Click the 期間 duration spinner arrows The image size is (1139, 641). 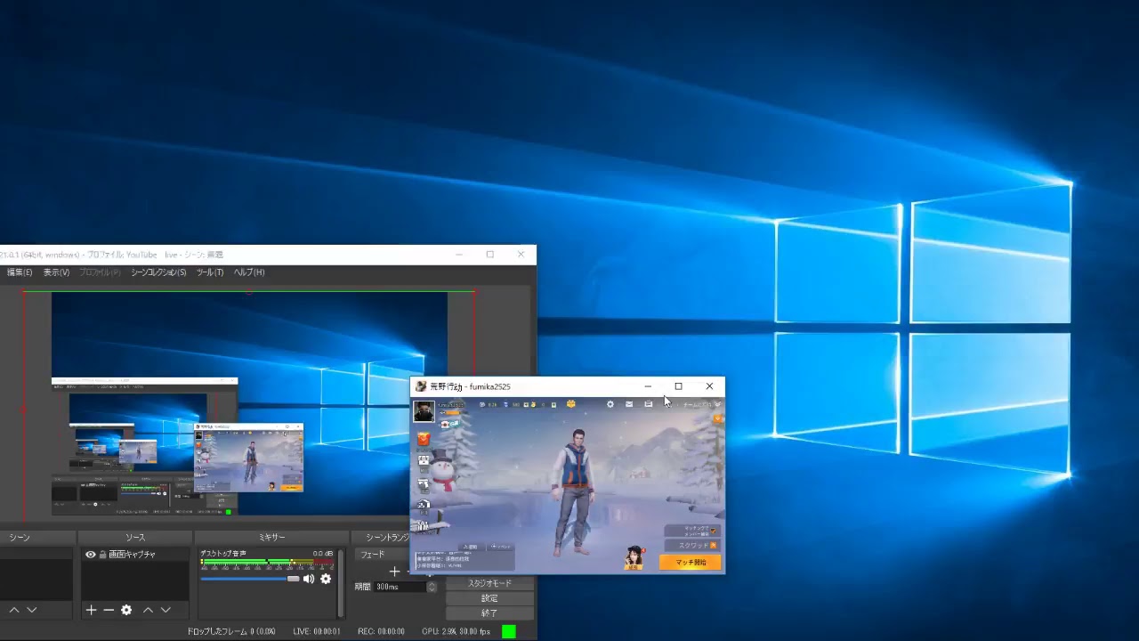point(432,587)
